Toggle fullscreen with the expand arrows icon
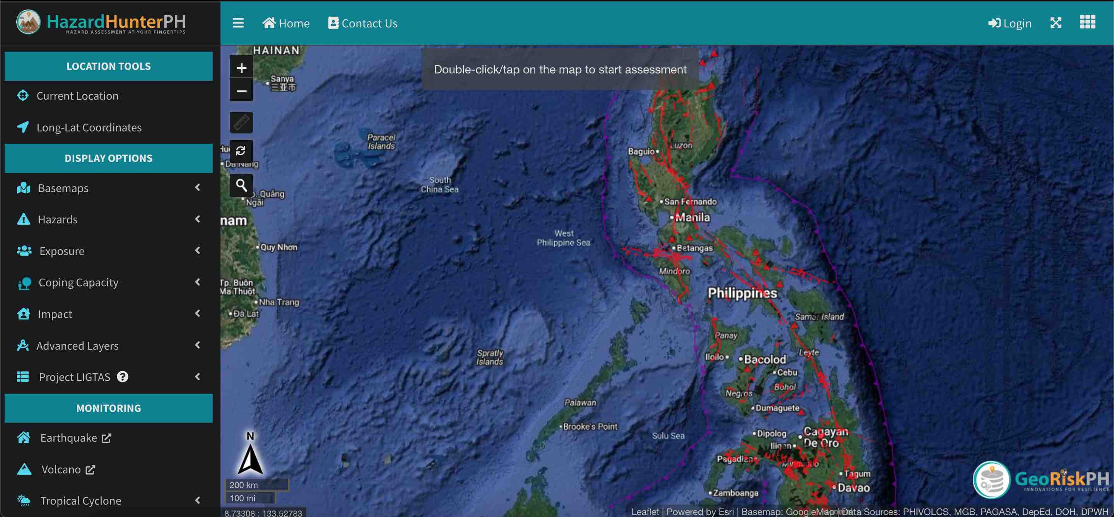 point(1056,23)
